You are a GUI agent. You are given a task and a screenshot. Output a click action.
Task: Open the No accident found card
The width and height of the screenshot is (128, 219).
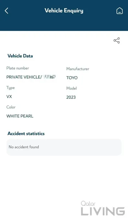click(x=64, y=147)
